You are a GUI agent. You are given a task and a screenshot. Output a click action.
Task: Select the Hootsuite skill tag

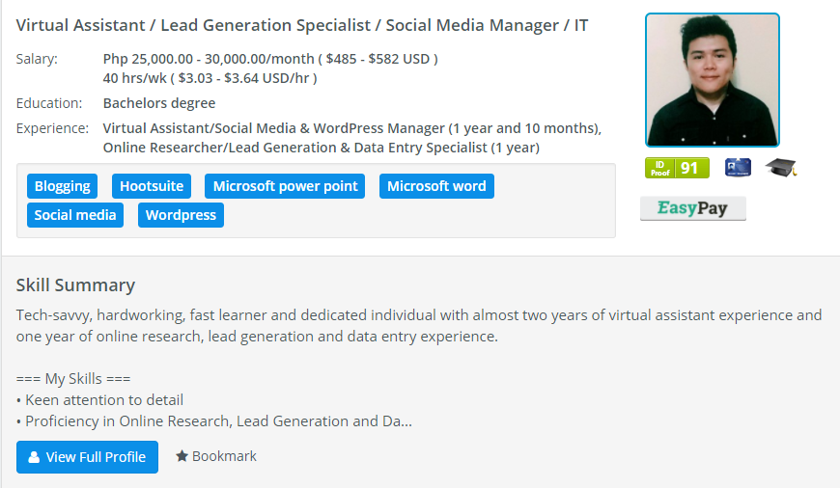[151, 186]
